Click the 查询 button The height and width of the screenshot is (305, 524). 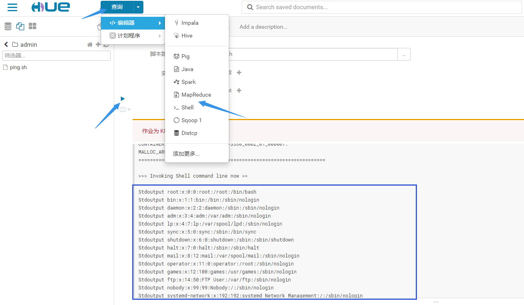117,7
